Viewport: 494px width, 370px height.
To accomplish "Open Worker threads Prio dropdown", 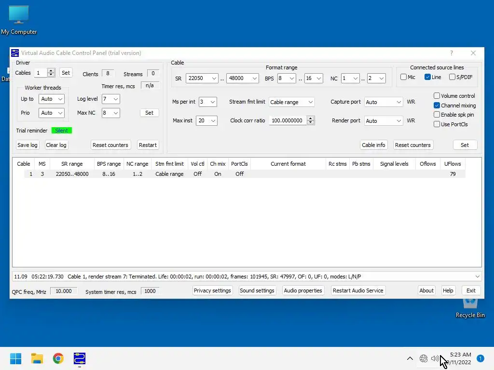I will coord(51,113).
